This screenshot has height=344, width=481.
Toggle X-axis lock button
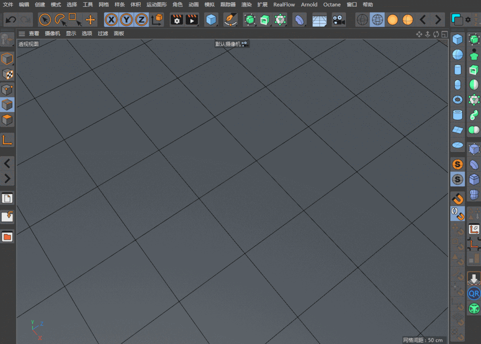[x=111, y=20]
